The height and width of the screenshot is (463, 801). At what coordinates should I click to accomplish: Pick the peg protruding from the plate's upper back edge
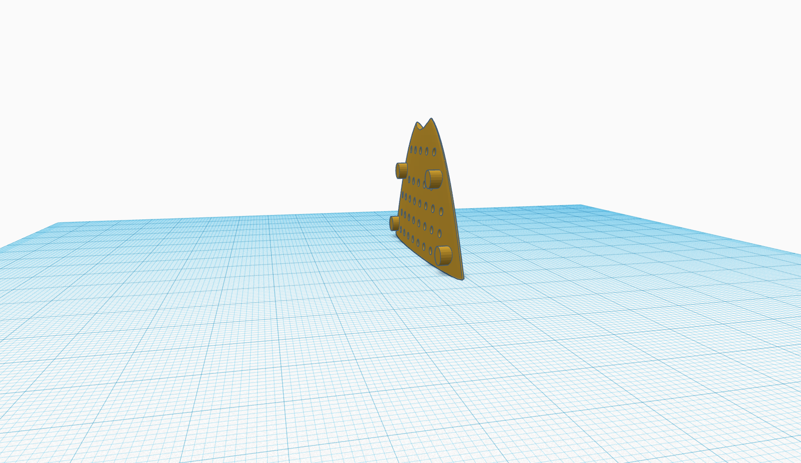pos(401,171)
